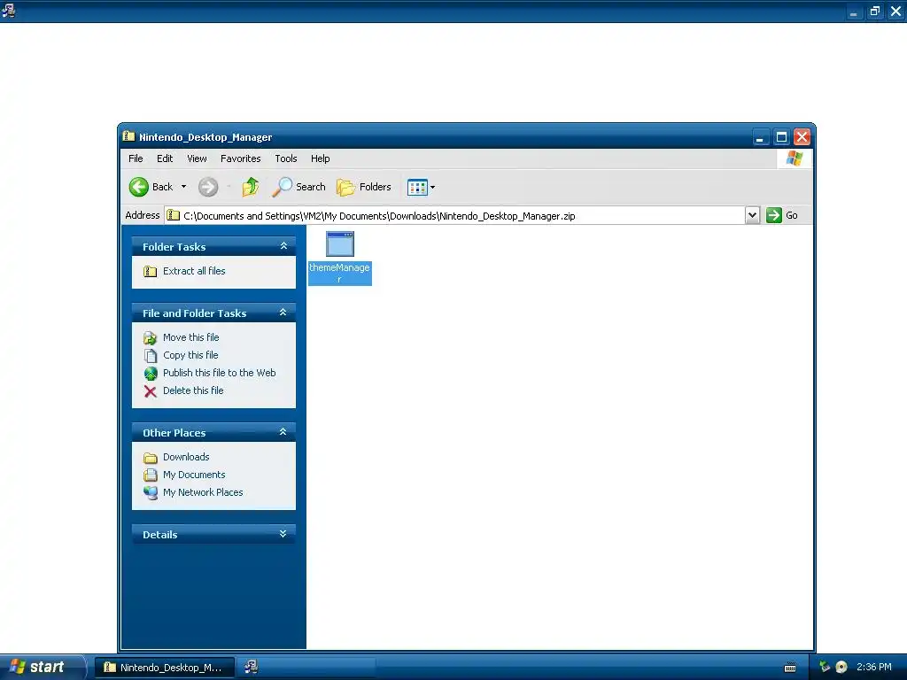Click the Windows flag logo in menu bar

pos(795,158)
